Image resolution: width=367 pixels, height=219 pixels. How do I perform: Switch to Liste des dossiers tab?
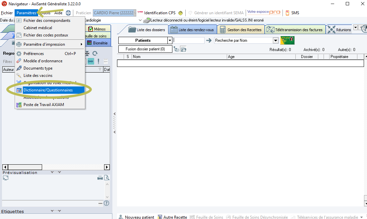click(147, 30)
